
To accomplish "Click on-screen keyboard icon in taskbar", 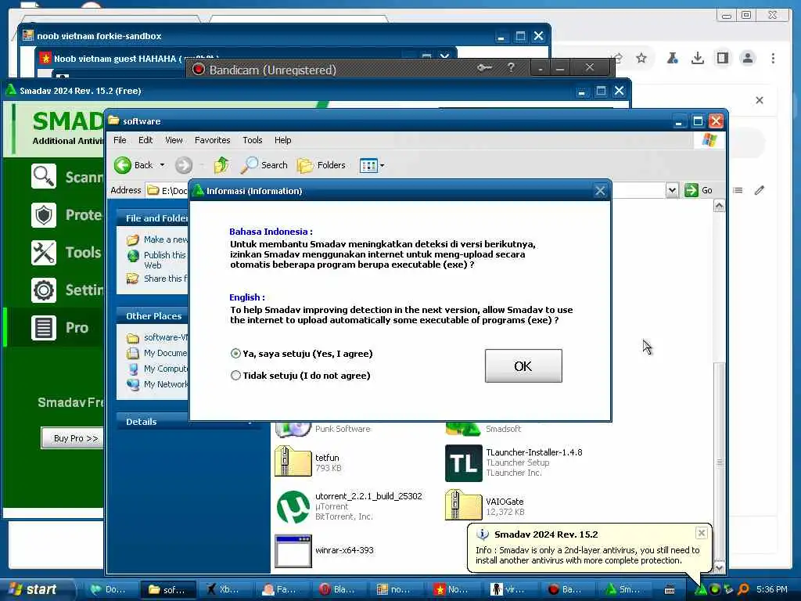I will tap(670, 590).
